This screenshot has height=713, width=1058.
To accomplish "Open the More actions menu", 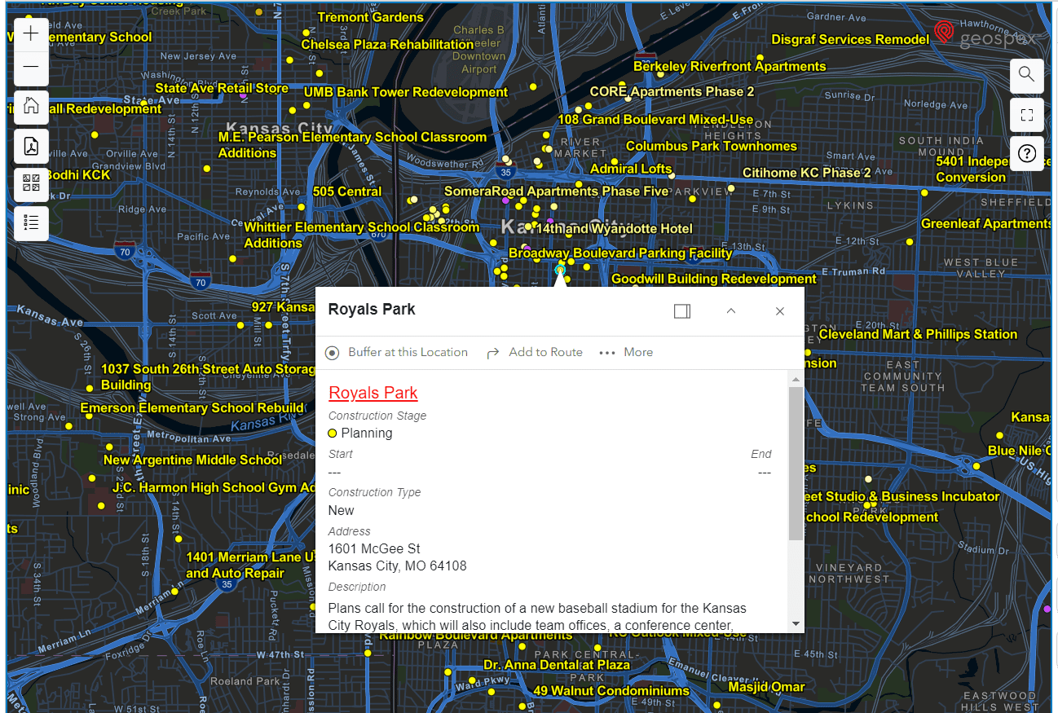I will (626, 352).
